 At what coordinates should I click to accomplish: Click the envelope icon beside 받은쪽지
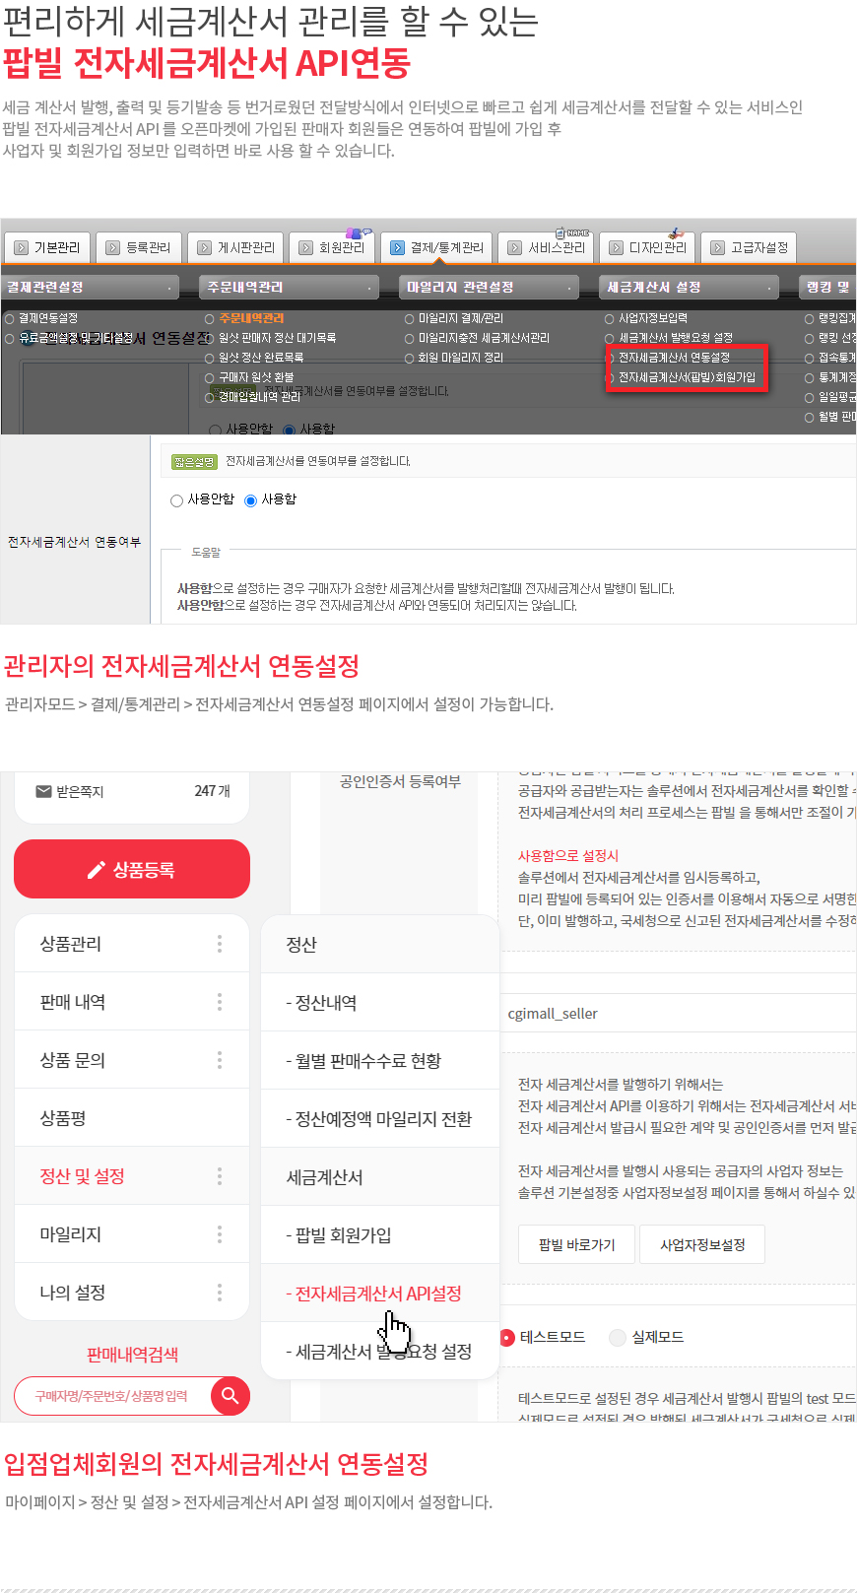[43, 791]
